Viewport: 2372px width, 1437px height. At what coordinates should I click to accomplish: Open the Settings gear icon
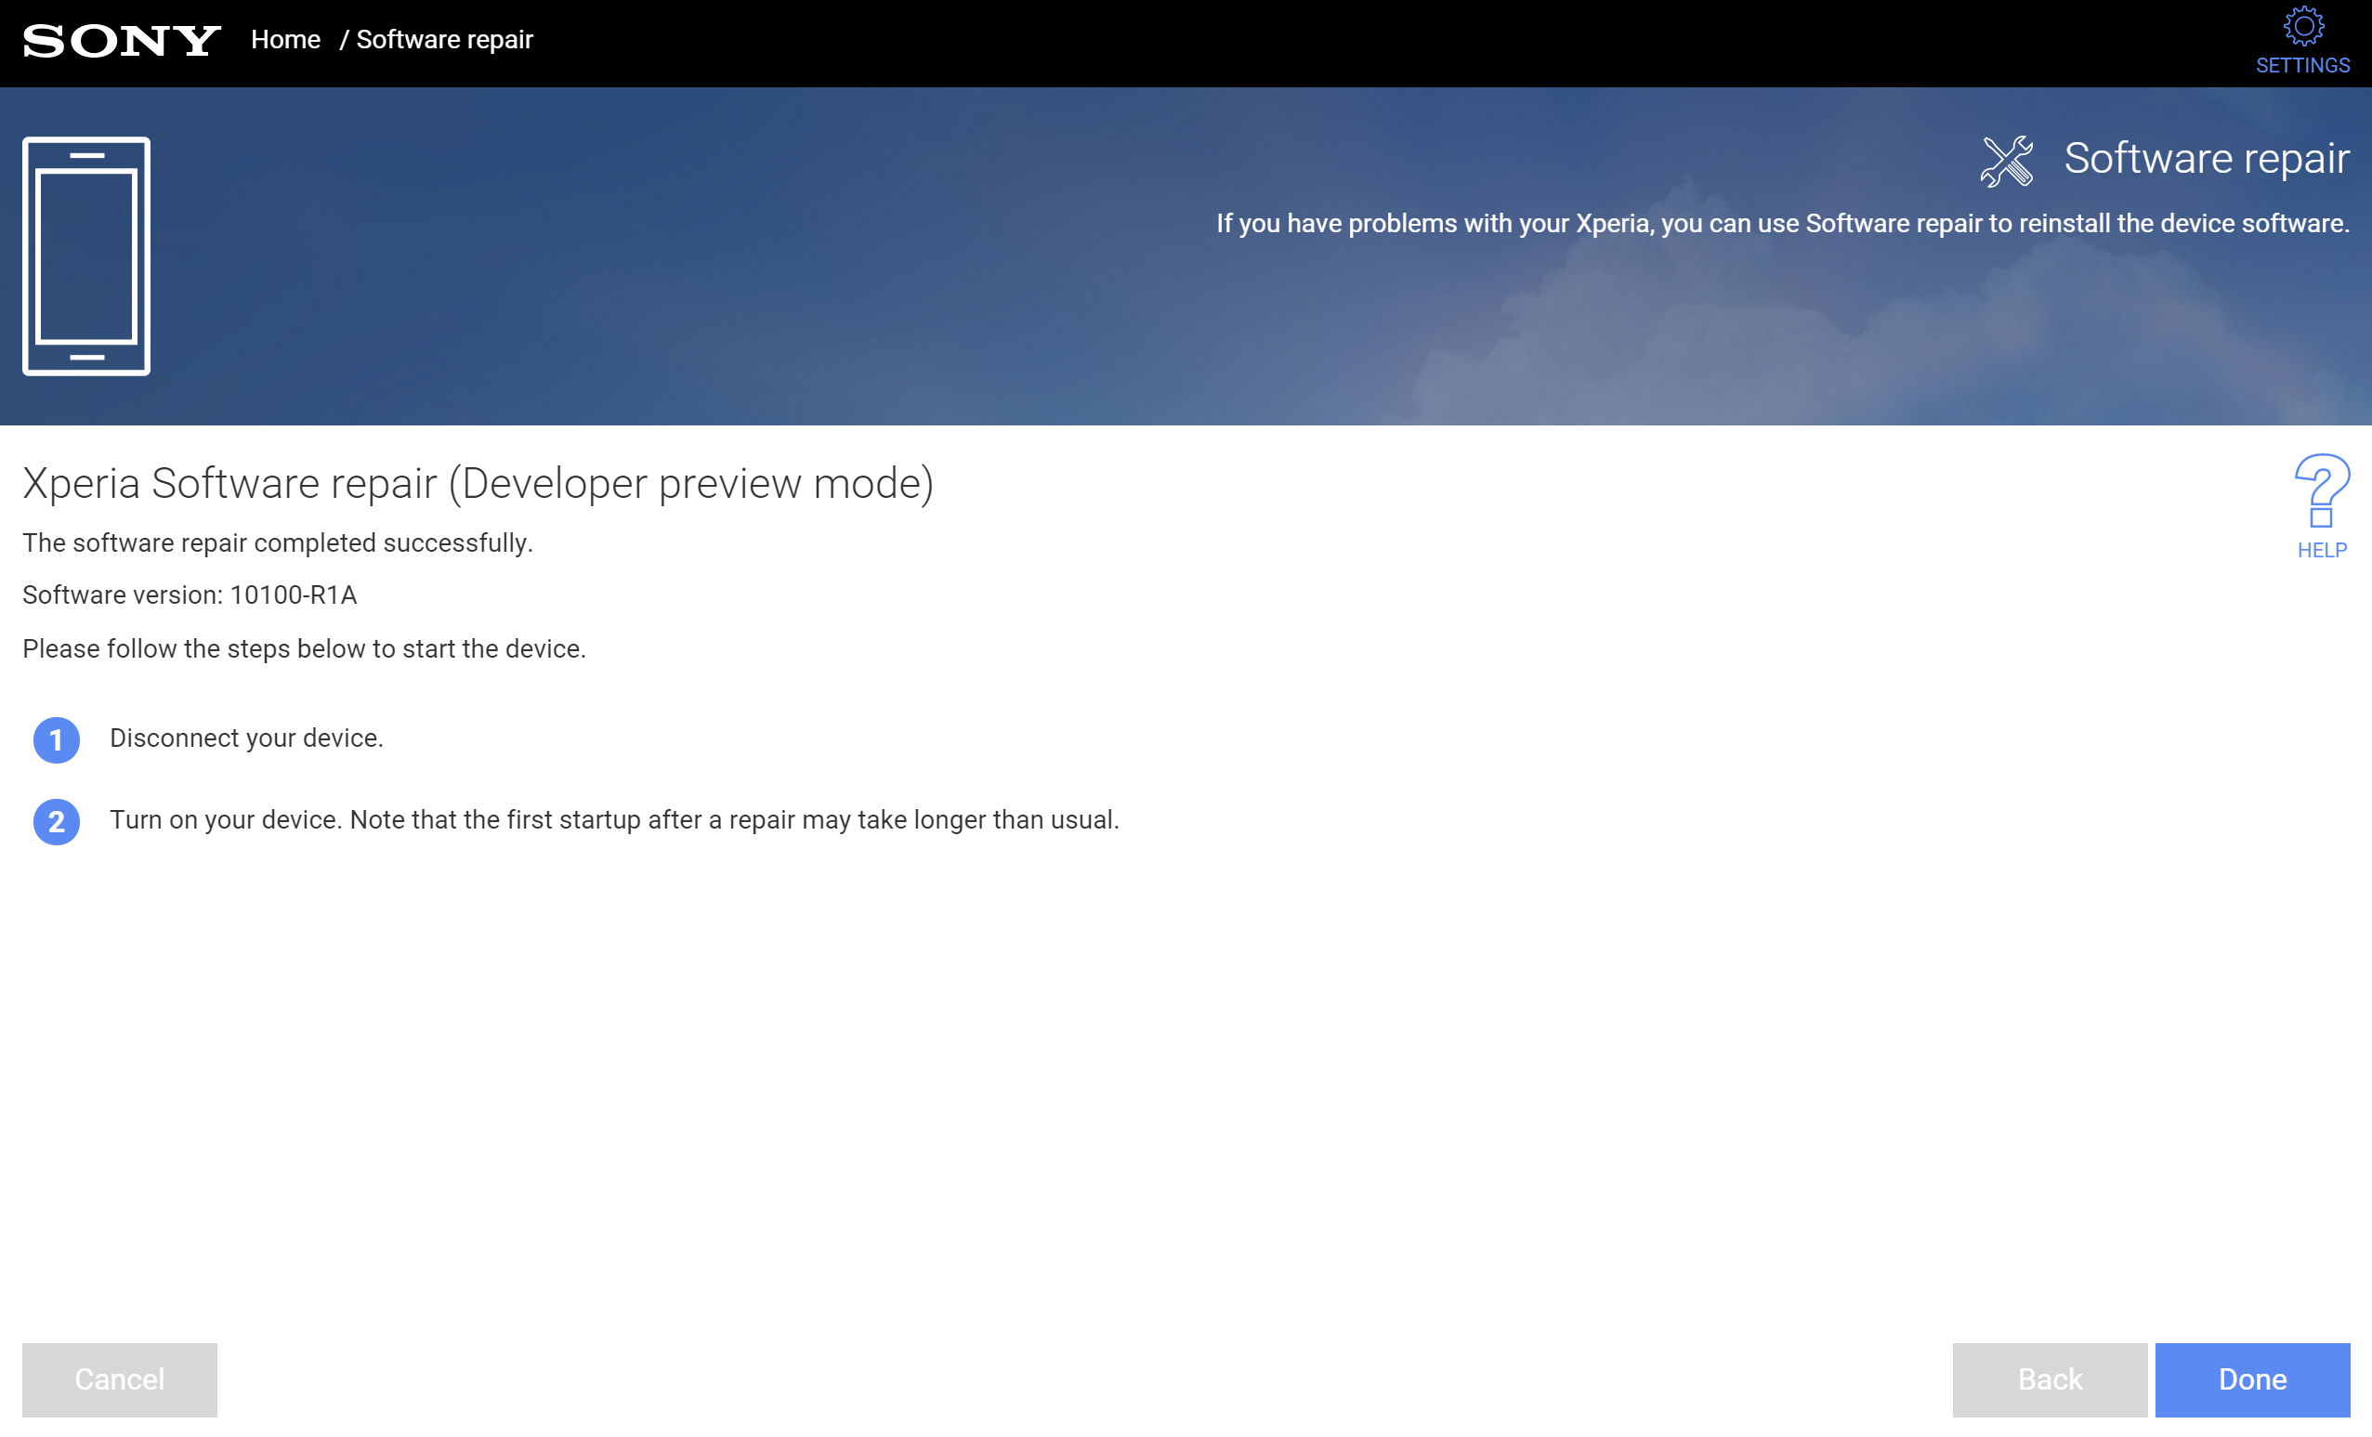click(2302, 27)
